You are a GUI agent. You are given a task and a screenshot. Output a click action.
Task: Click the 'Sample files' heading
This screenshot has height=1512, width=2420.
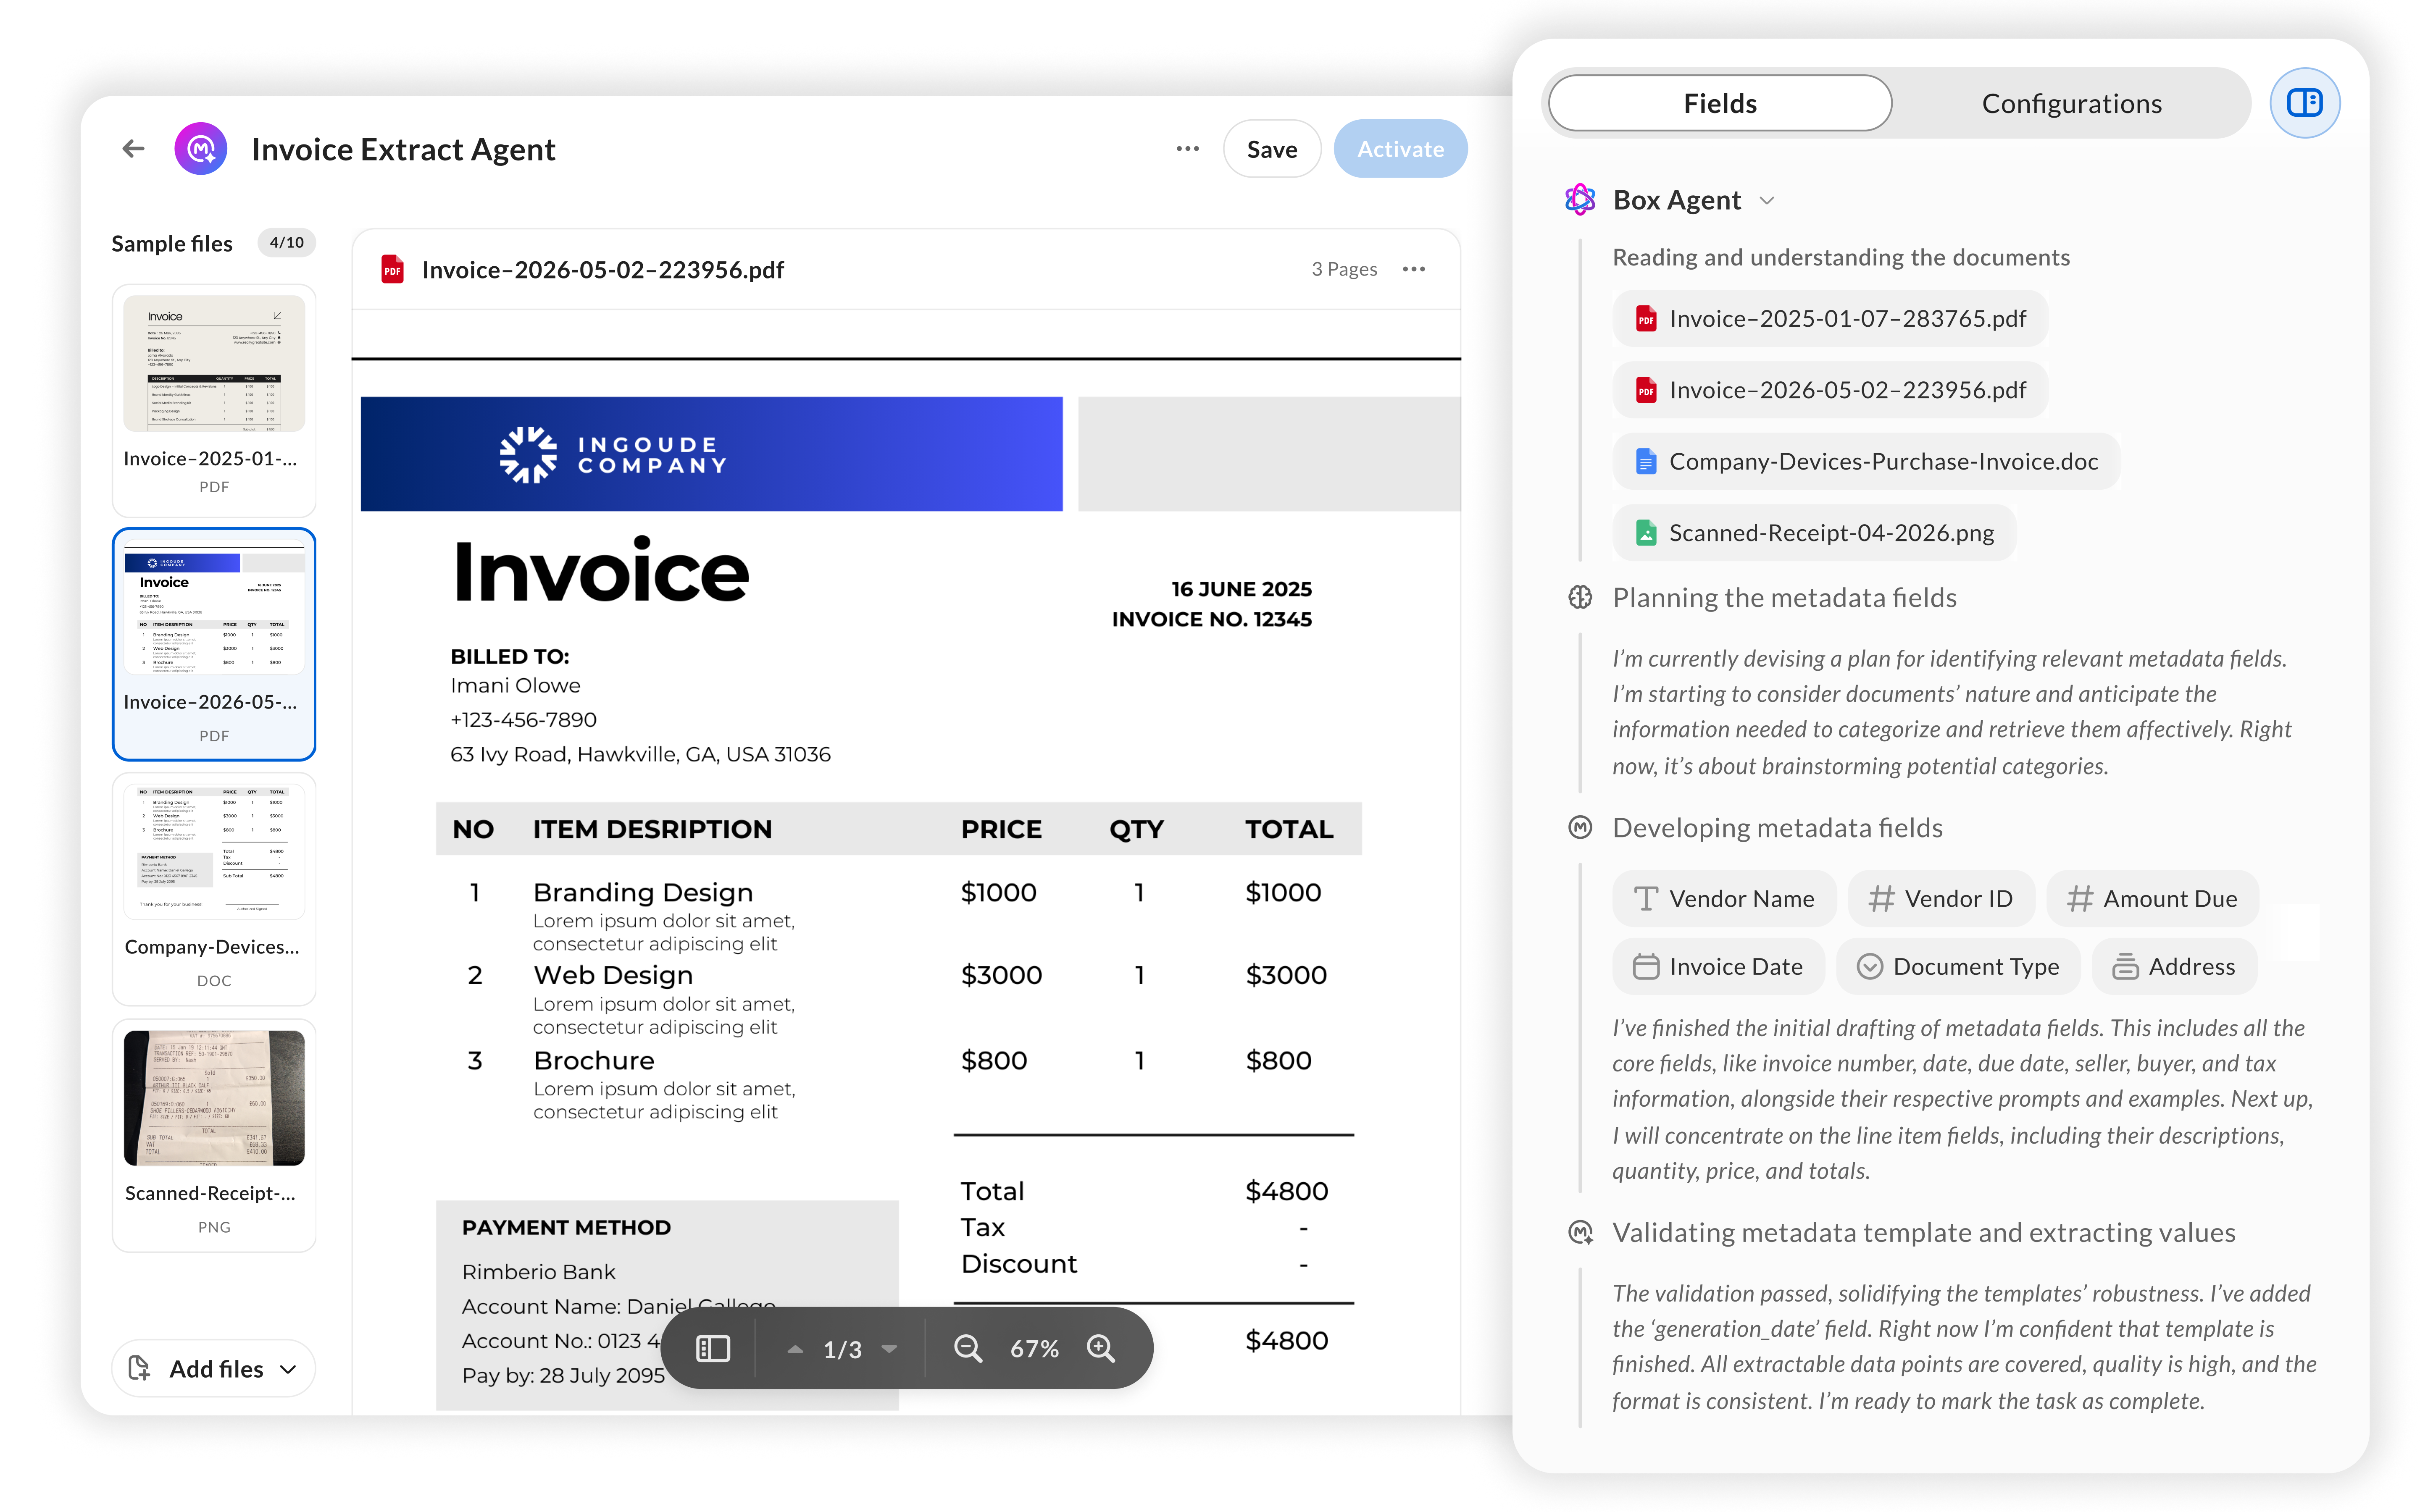(172, 243)
